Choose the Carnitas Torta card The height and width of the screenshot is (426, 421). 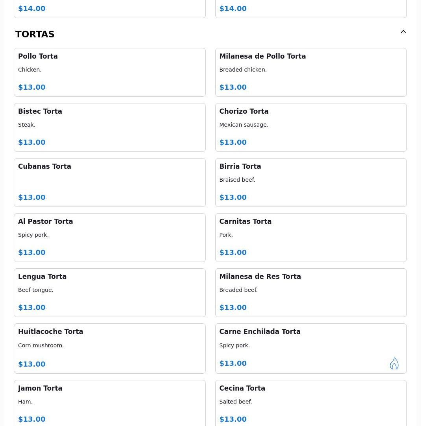[x=310, y=238]
